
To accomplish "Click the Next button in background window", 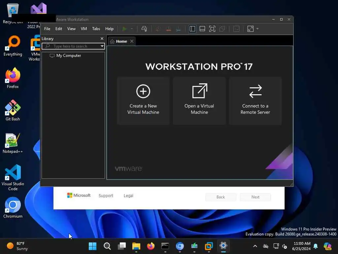I will pos(255,197).
